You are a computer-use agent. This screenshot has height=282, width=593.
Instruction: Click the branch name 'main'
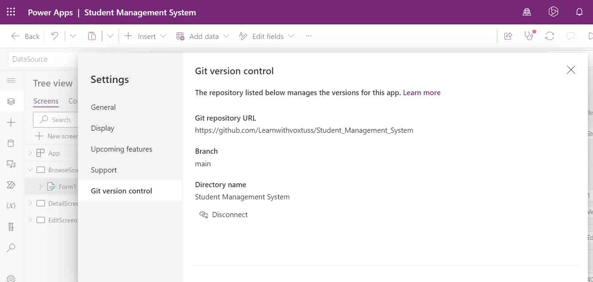[x=203, y=164]
